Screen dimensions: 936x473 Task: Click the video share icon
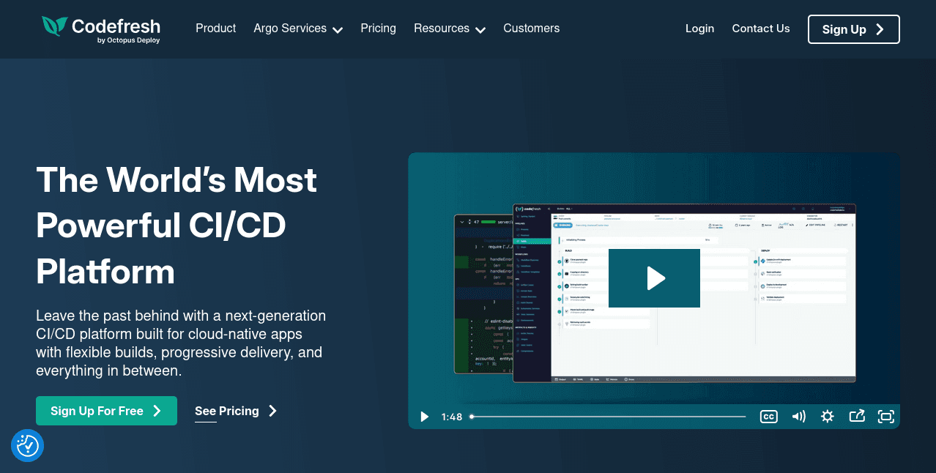(x=857, y=417)
